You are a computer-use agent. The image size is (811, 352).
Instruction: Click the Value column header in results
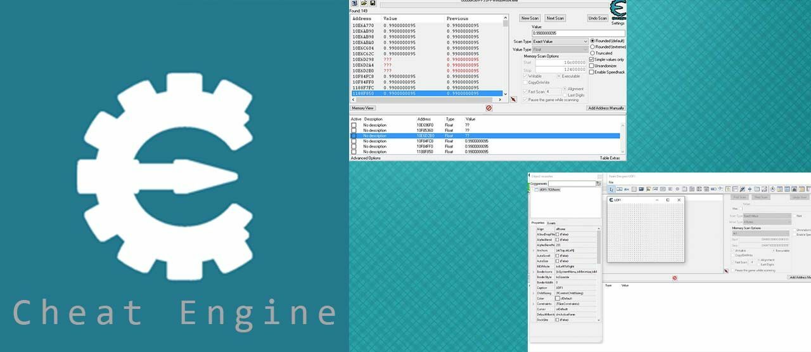[x=390, y=18]
